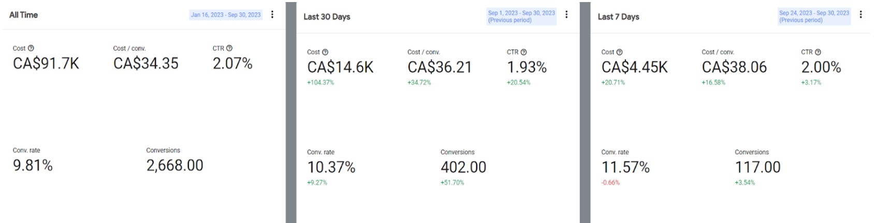This screenshot has height=223, width=875.
Task: Click the Last 30 Days card title
Action: click(x=327, y=17)
